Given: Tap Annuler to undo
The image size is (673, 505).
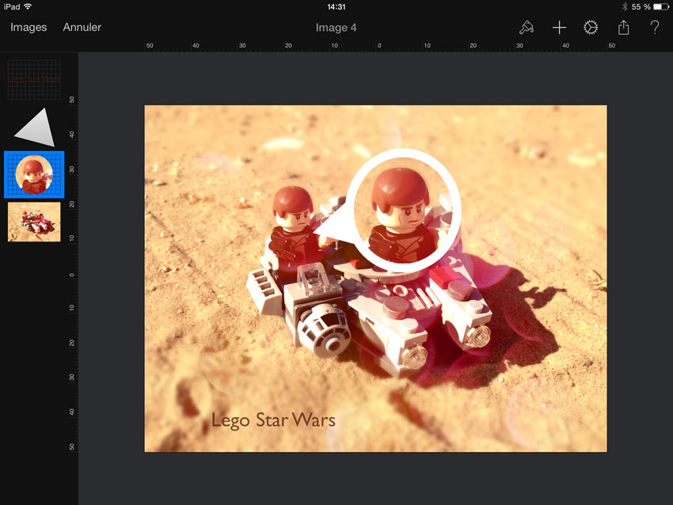Looking at the screenshot, I should (82, 27).
